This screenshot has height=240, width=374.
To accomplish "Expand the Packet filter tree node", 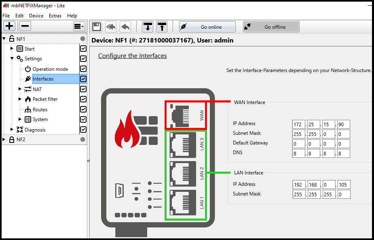I will click(20, 99).
